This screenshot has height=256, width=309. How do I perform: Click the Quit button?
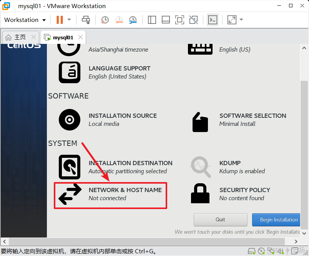220,220
